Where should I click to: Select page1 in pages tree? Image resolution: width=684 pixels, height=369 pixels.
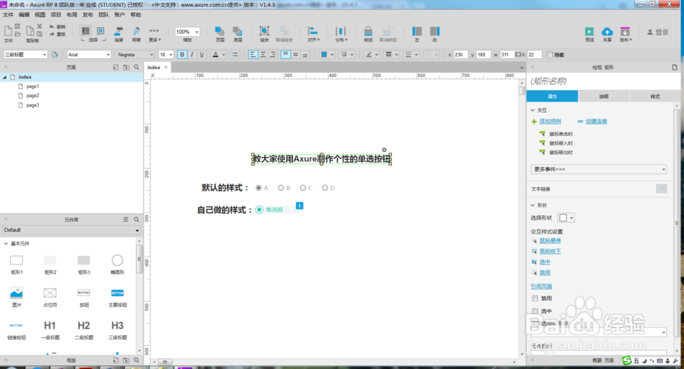33,86
